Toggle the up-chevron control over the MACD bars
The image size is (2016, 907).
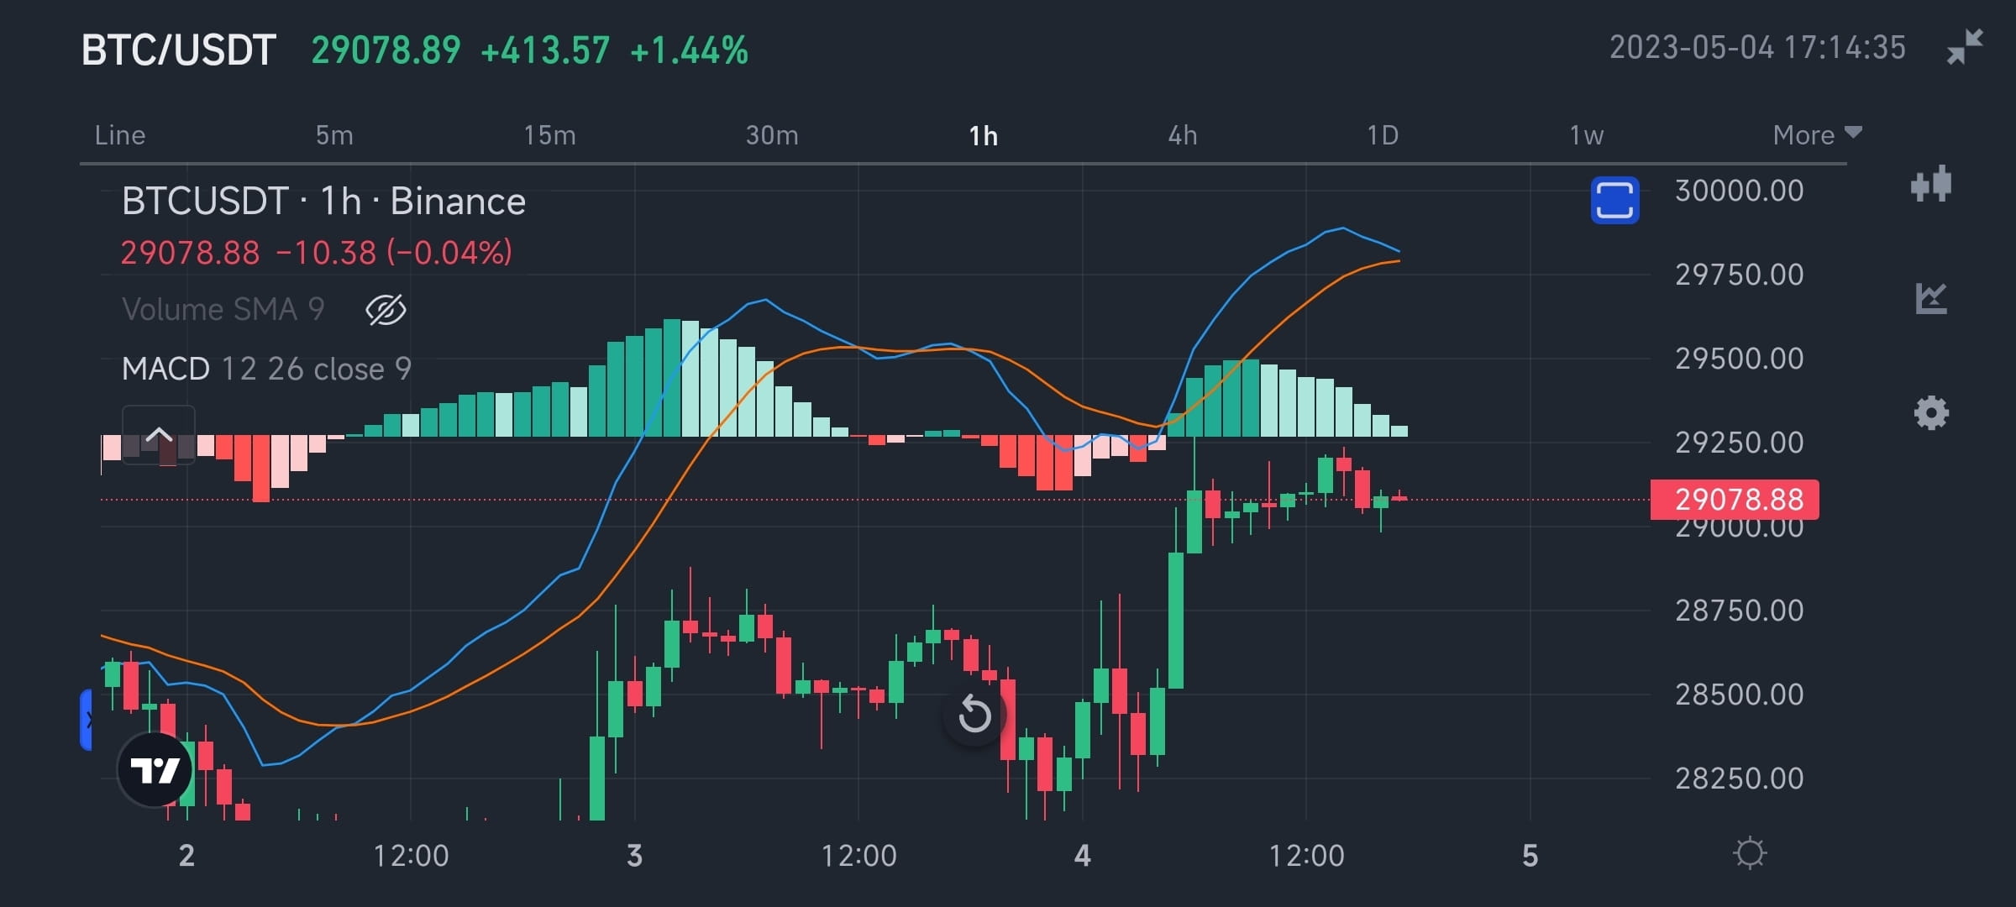tap(158, 436)
